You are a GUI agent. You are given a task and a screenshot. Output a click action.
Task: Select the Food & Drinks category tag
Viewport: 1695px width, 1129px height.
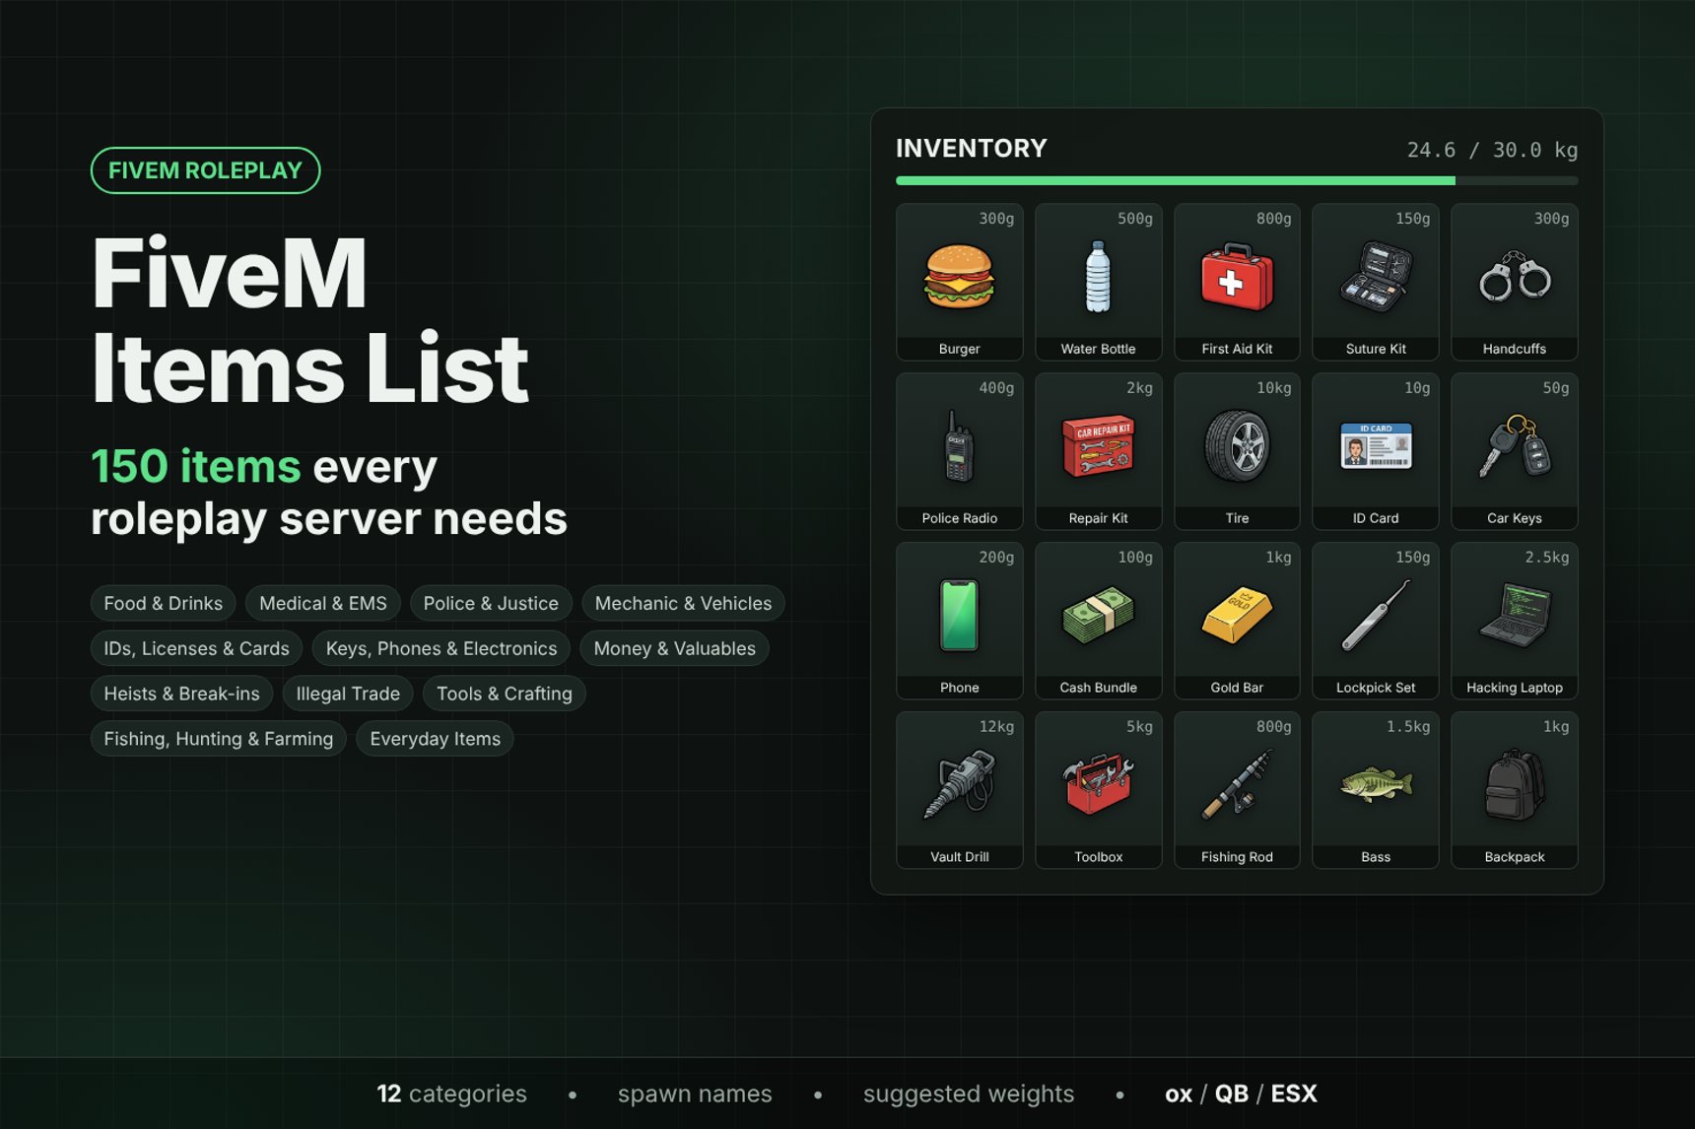point(163,603)
